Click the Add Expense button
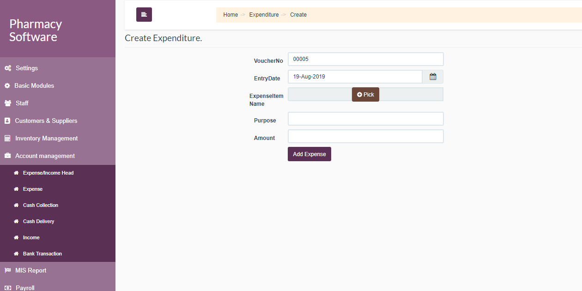This screenshot has width=582, height=291. (x=309, y=154)
